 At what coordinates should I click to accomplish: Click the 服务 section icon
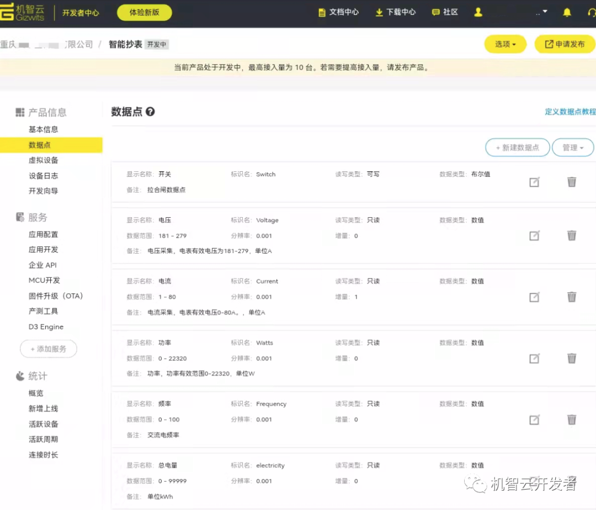click(x=20, y=217)
